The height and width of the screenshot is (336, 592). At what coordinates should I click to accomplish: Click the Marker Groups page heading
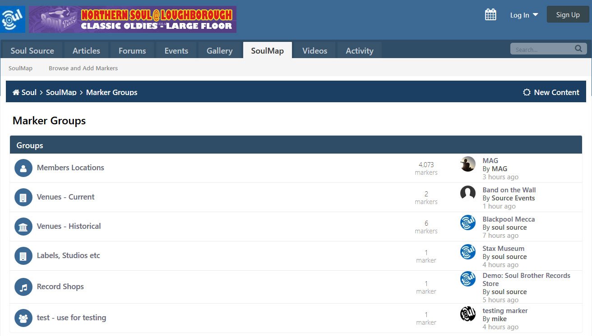(49, 121)
